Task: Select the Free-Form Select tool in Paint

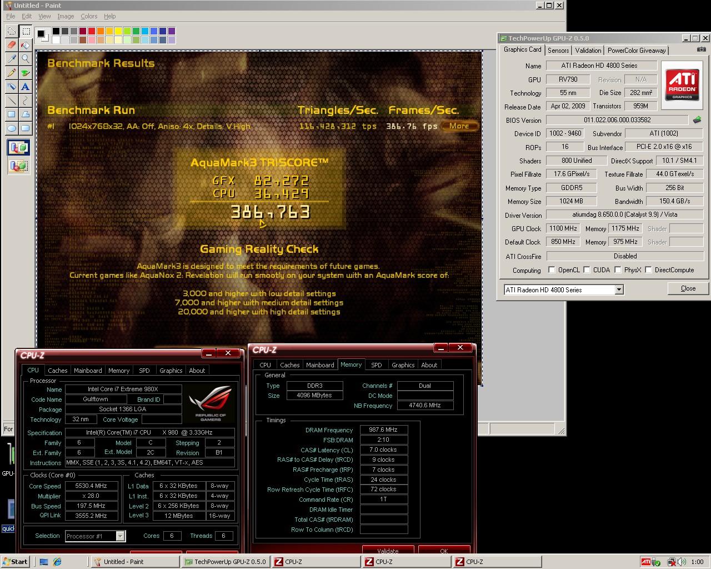Action: click(x=11, y=31)
